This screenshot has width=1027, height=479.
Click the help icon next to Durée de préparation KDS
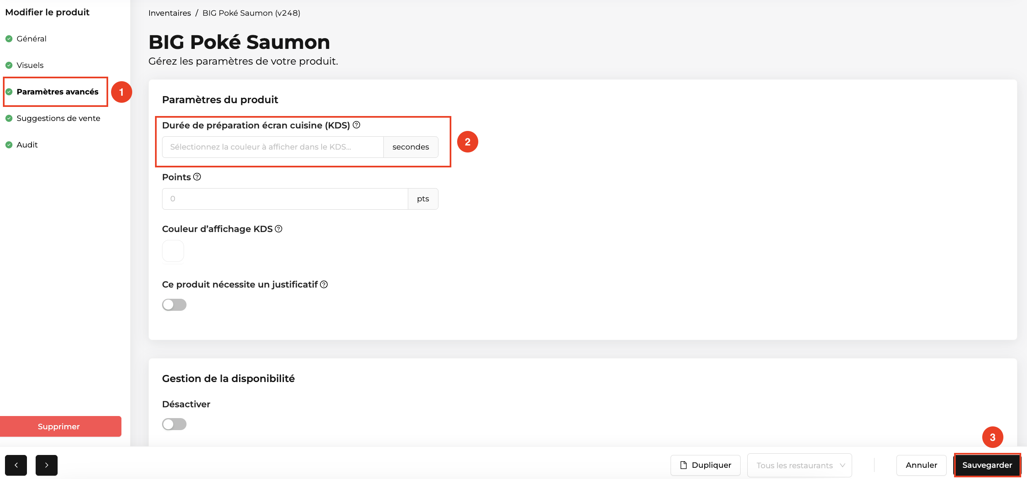pos(356,125)
